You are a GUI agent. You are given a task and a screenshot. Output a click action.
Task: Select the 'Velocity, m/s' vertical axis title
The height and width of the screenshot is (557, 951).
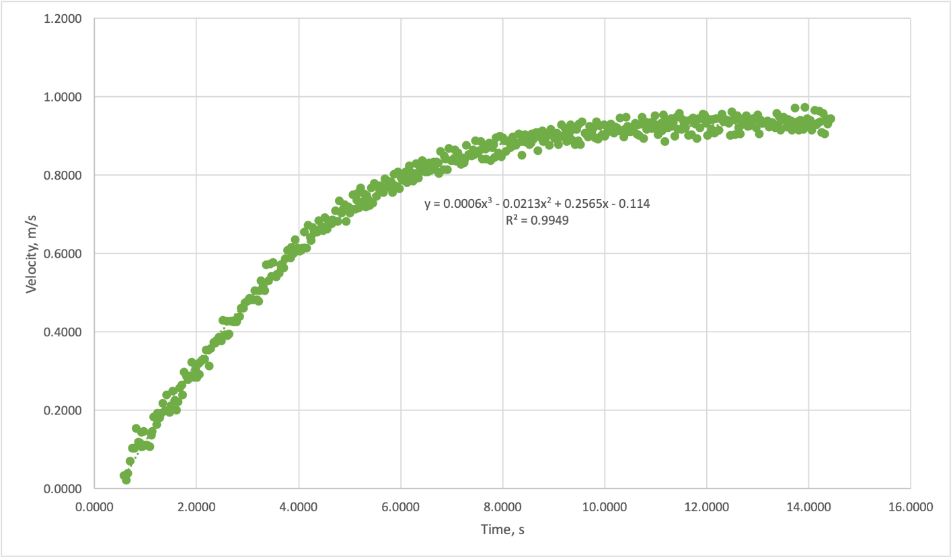point(30,254)
